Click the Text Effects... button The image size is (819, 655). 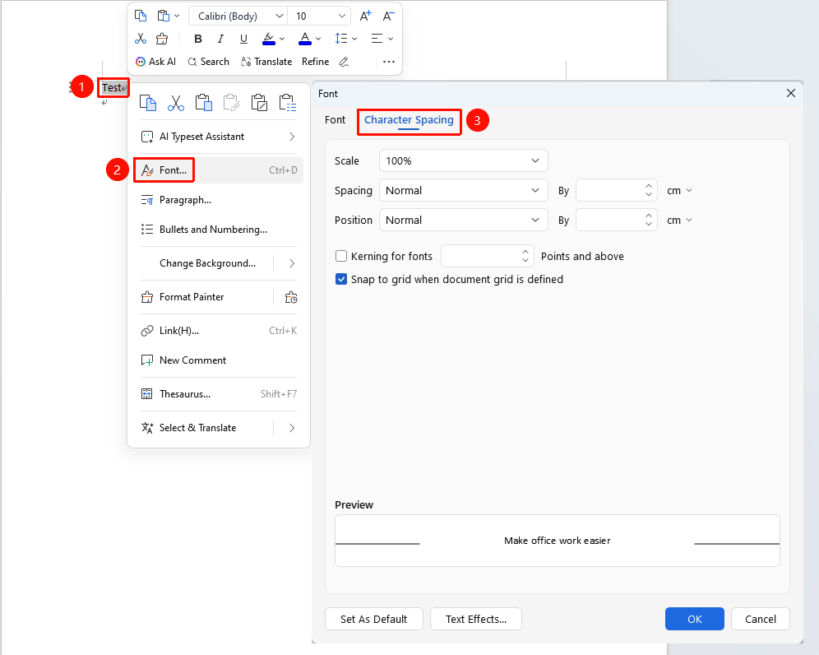(476, 619)
